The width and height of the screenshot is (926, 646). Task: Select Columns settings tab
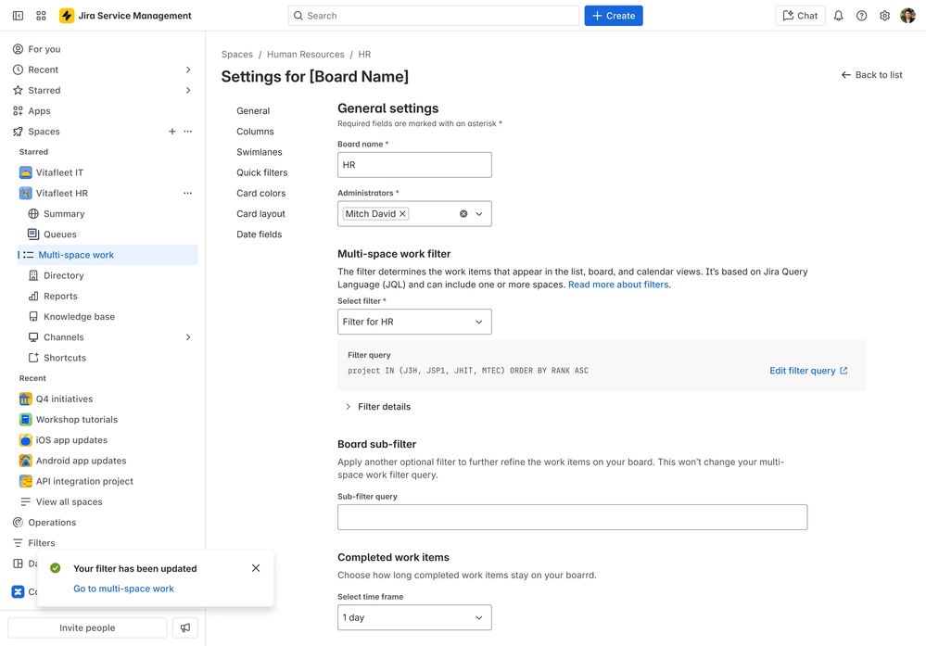pyautogui.click(x=255, y=132)
